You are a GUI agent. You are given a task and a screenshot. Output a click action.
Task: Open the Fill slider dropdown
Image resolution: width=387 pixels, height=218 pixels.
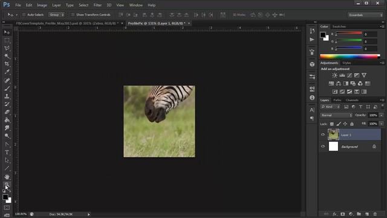tap(382, 124)
